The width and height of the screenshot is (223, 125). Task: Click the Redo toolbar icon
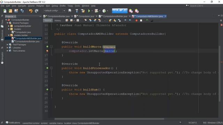point(37,11)
